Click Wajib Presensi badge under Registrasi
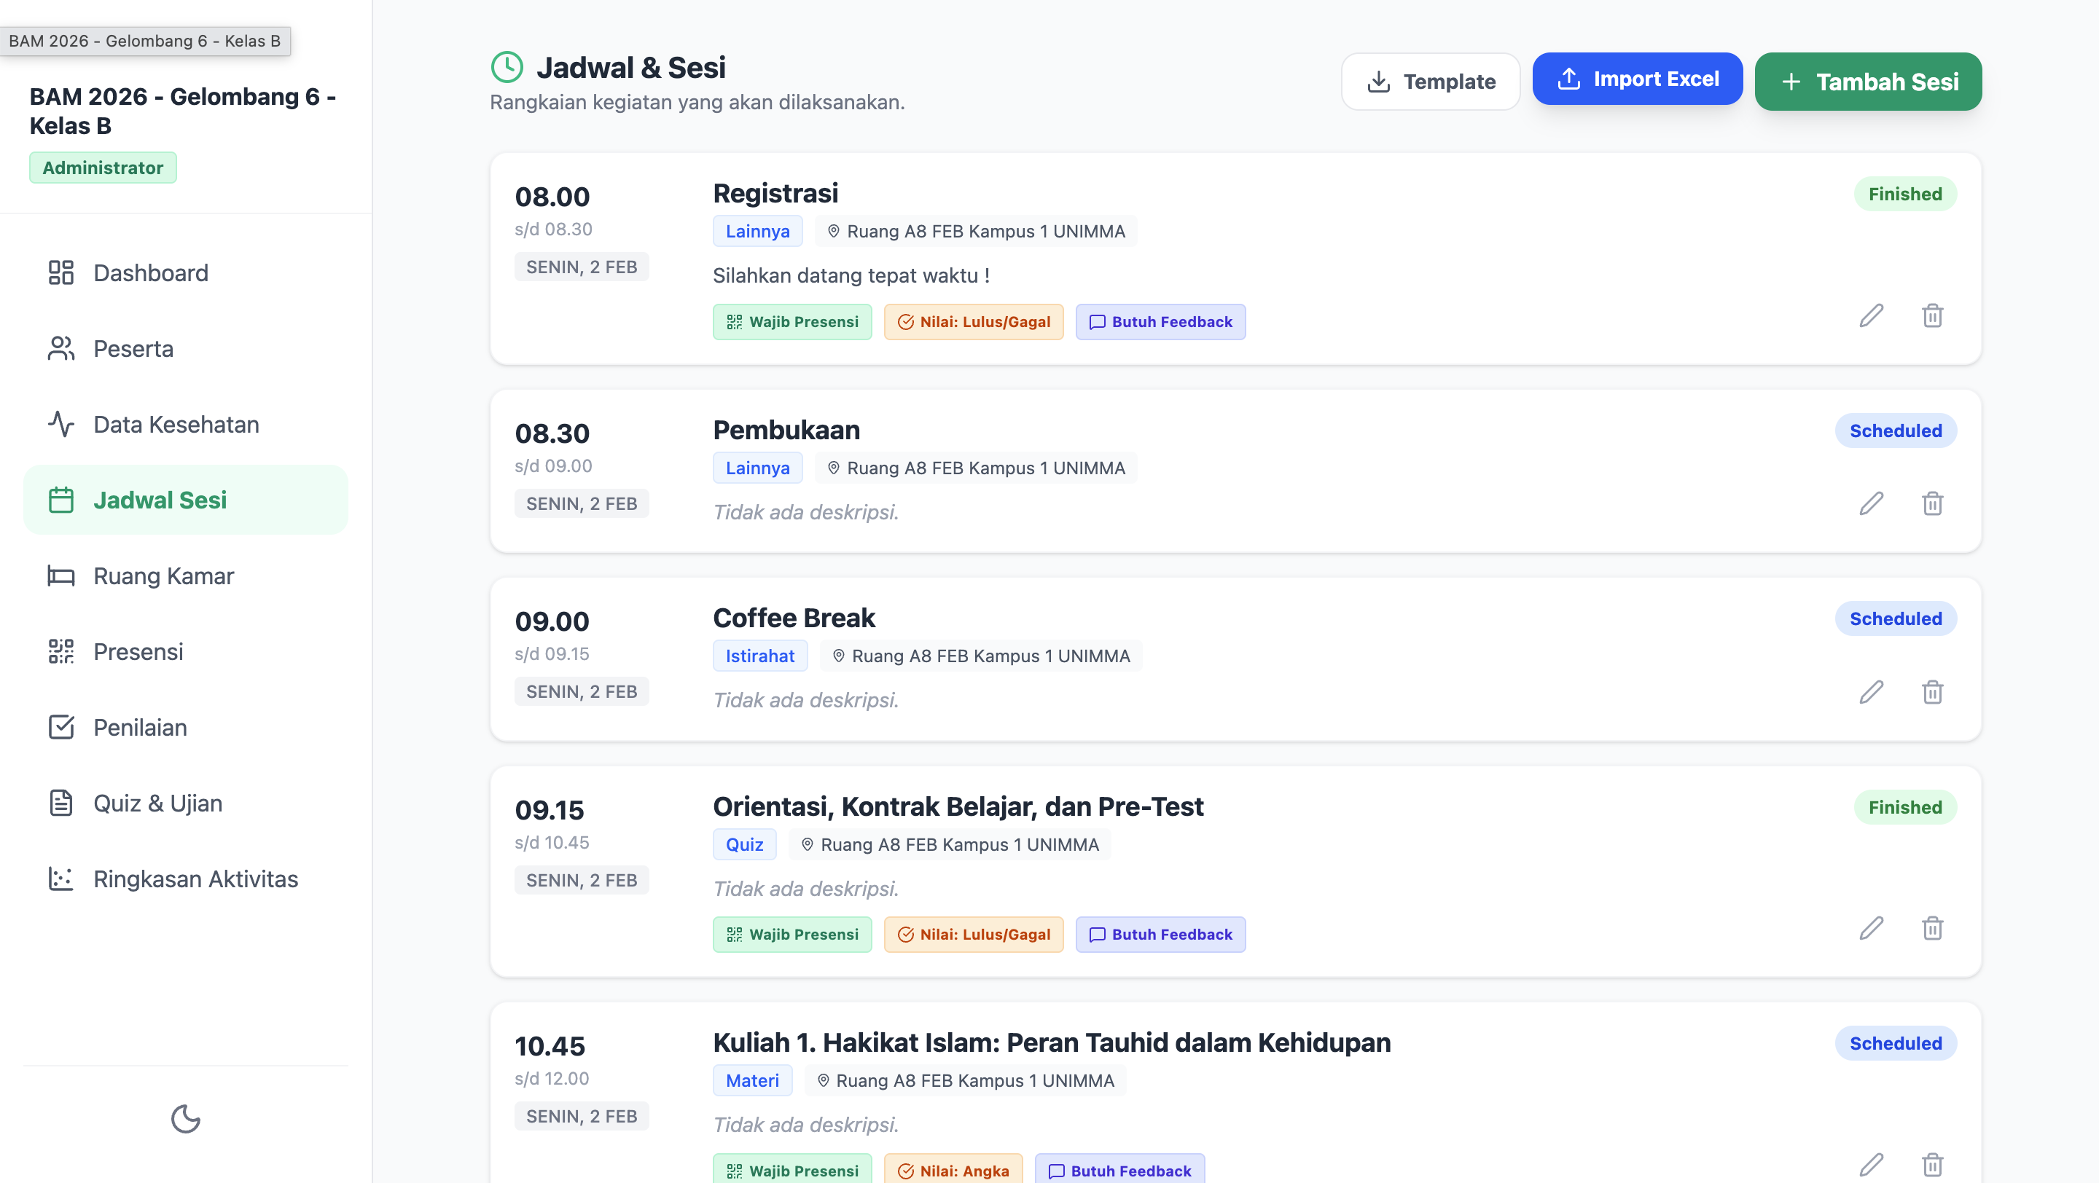This screenshot has width=2099, height=1183. pyautogui.click(x=792, y=321)
